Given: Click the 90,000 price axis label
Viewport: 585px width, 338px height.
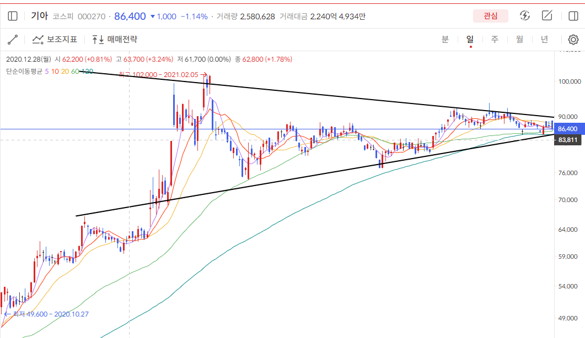Looking at the screenshot, I should (568, 117).
